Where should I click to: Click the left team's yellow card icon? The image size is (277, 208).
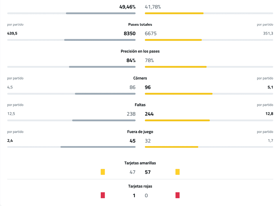103,172
